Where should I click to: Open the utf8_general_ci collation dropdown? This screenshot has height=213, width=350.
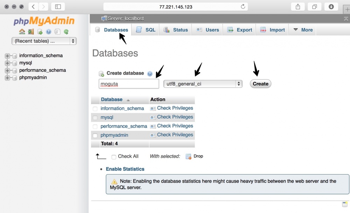pyautogui.click(x=203, y=84)
